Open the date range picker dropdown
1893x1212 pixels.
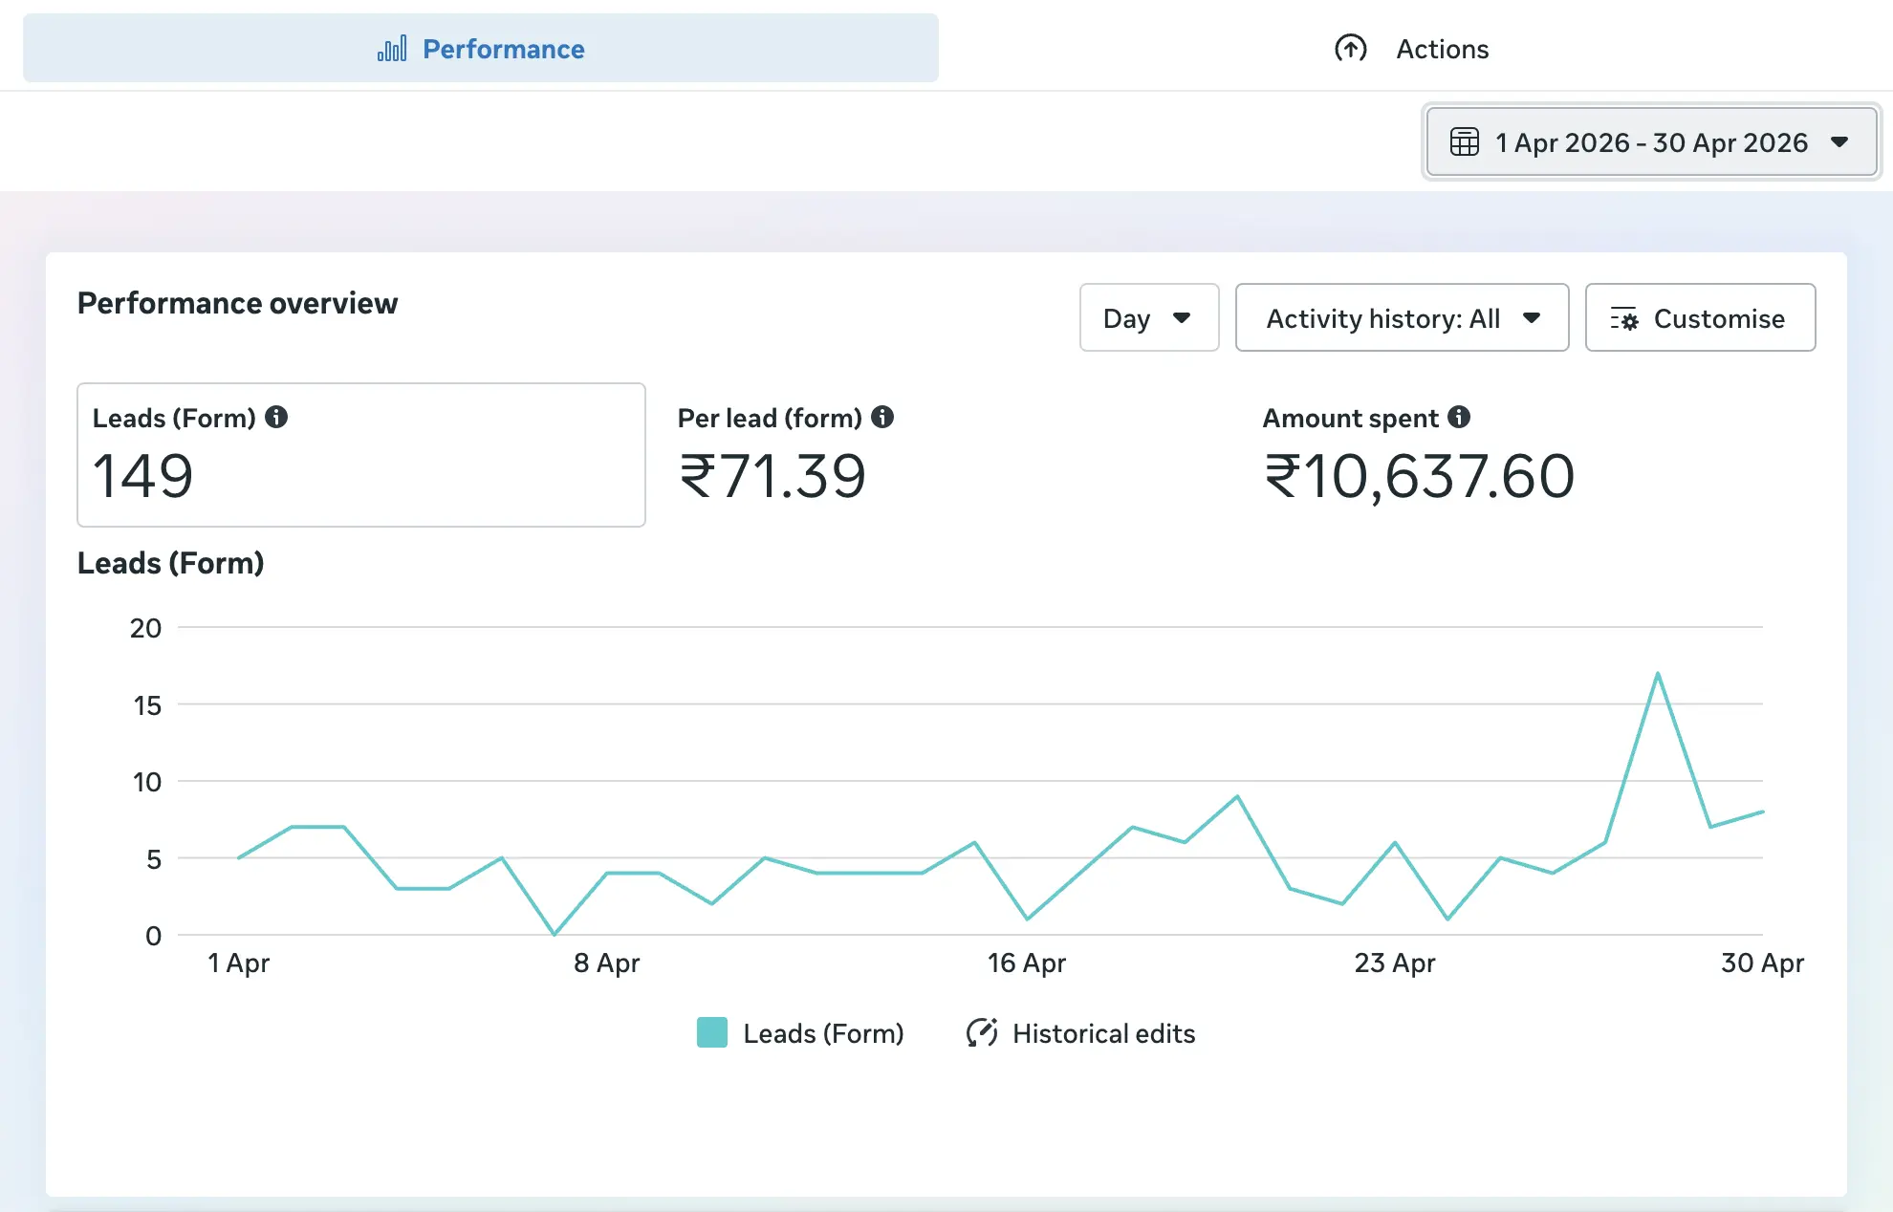tap(1651, 142)
